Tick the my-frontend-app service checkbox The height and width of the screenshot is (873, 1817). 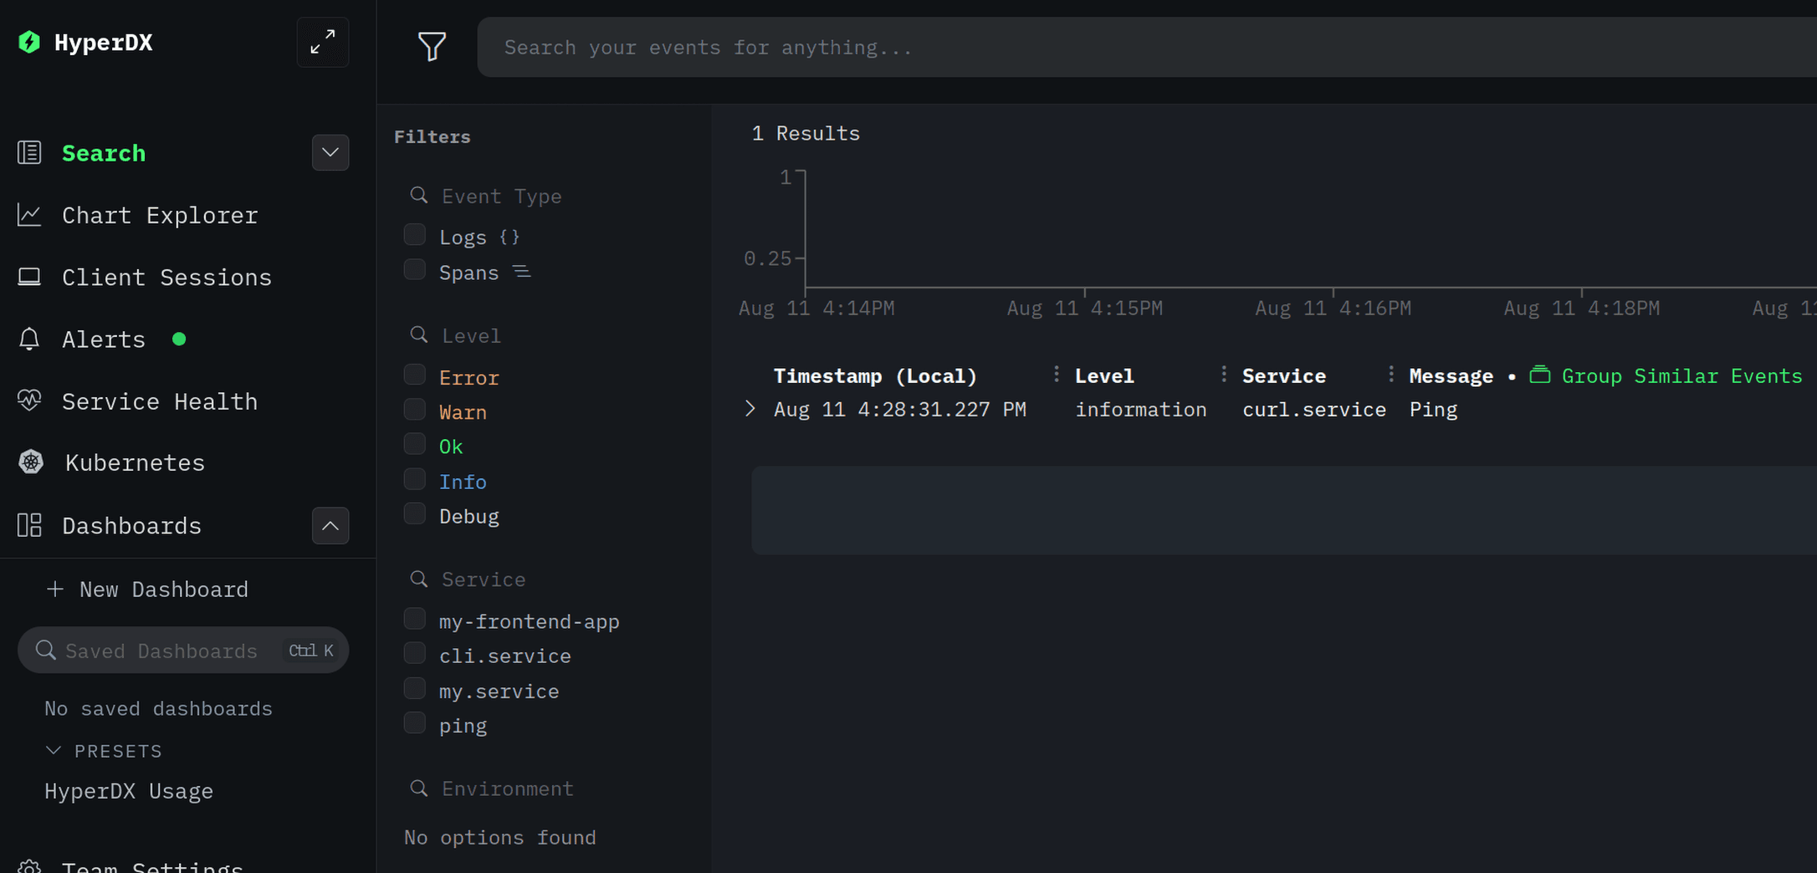point(415,619)
